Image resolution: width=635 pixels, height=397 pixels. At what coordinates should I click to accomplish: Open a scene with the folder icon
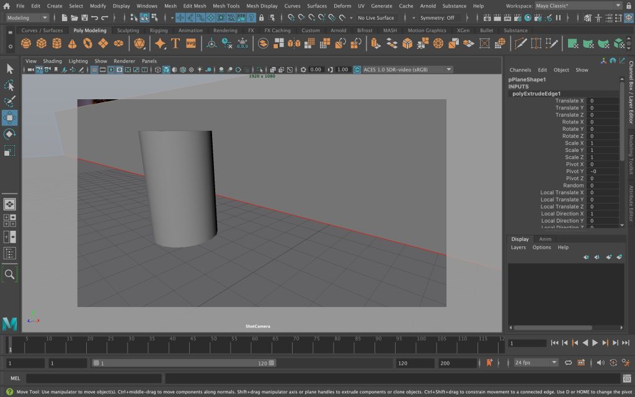pyautogui.click(x=74, y=18)
